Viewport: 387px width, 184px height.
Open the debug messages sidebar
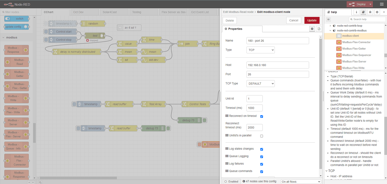coord(370,12)
